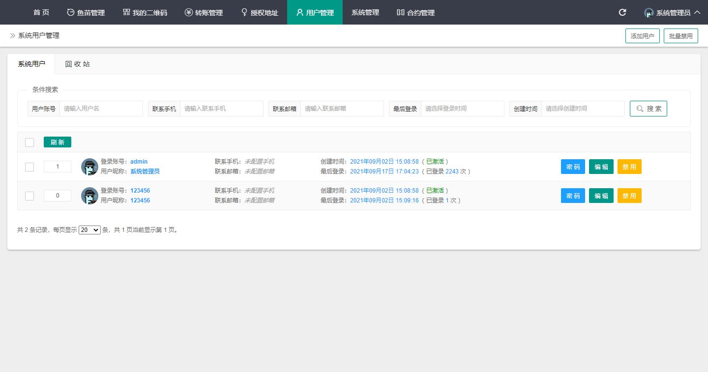
Task: Toggle the select-all checkbox above the list
Action: click(x=29, y=142)
